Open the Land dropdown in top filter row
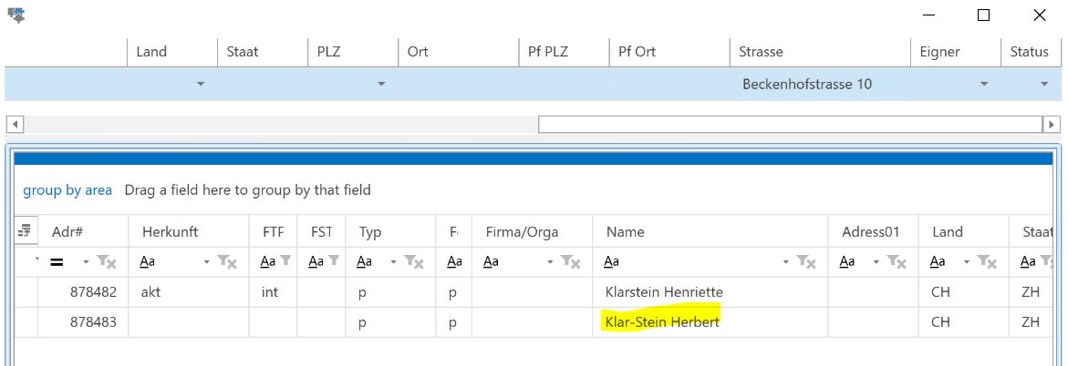Image resolution: width=1068 pixels, height=366 pixels. point(200,85)
